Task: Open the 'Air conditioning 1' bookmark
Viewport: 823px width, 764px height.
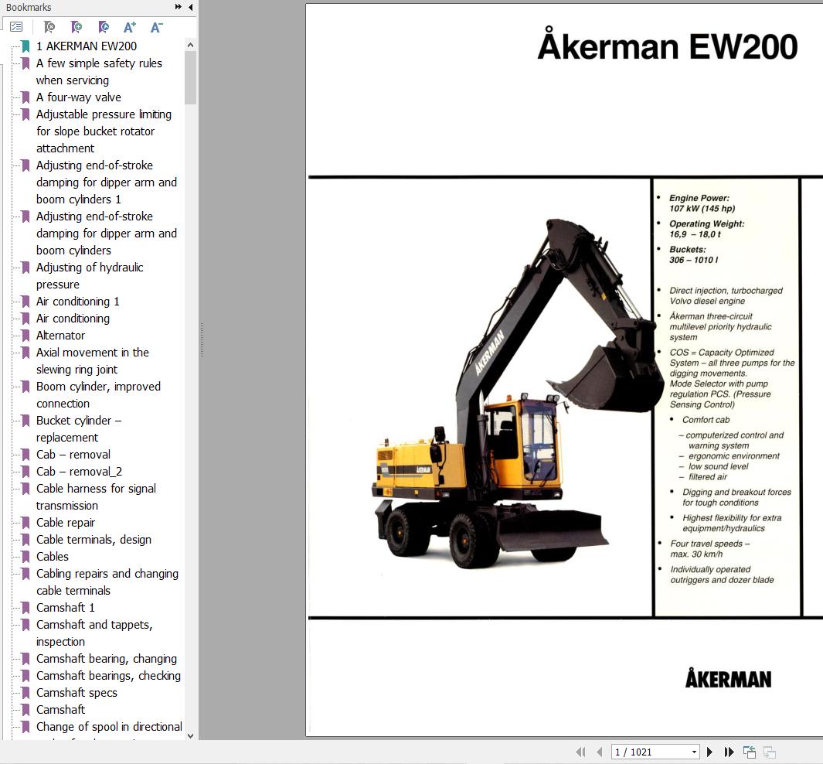Action: pyautogui.click(x=78, y=302)
